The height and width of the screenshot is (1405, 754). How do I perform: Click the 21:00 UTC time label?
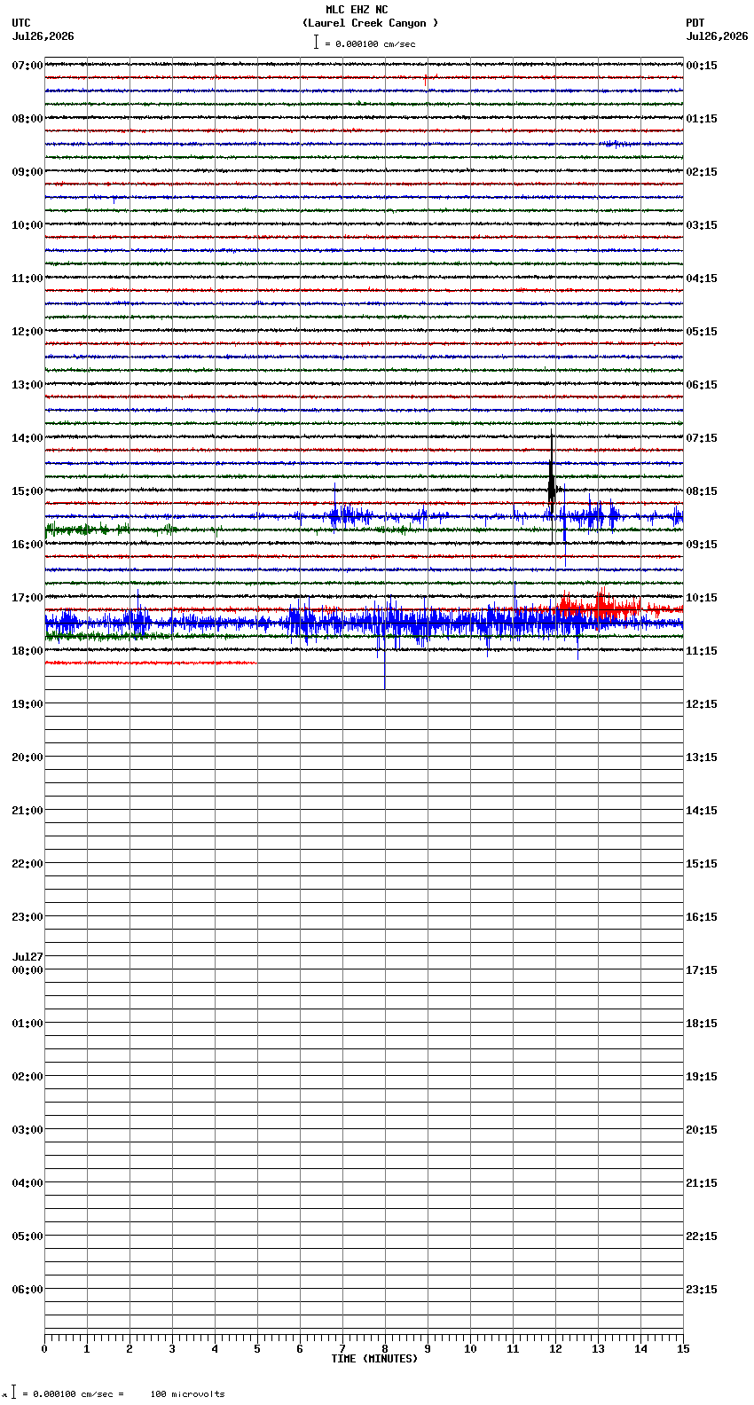(x=27, y=811)
